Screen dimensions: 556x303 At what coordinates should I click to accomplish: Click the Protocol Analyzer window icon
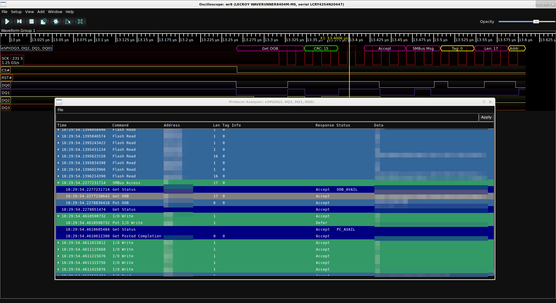click(x=59, y=102)
